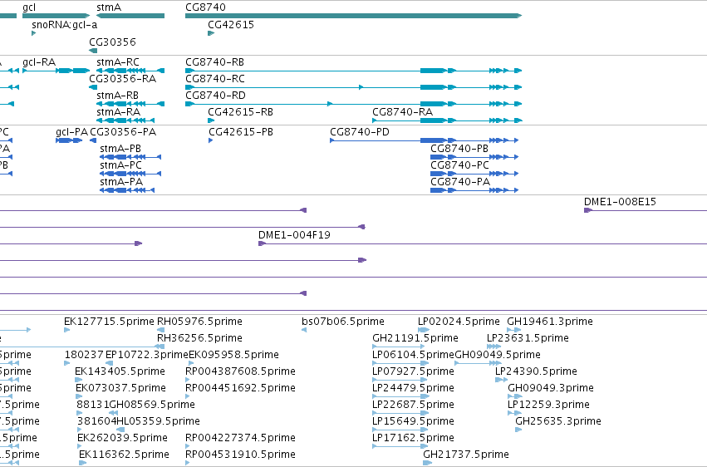The image size is (707, 467).
Task: Select the gcl gene label
Action: pyautogui.click(x=29, y=7)
